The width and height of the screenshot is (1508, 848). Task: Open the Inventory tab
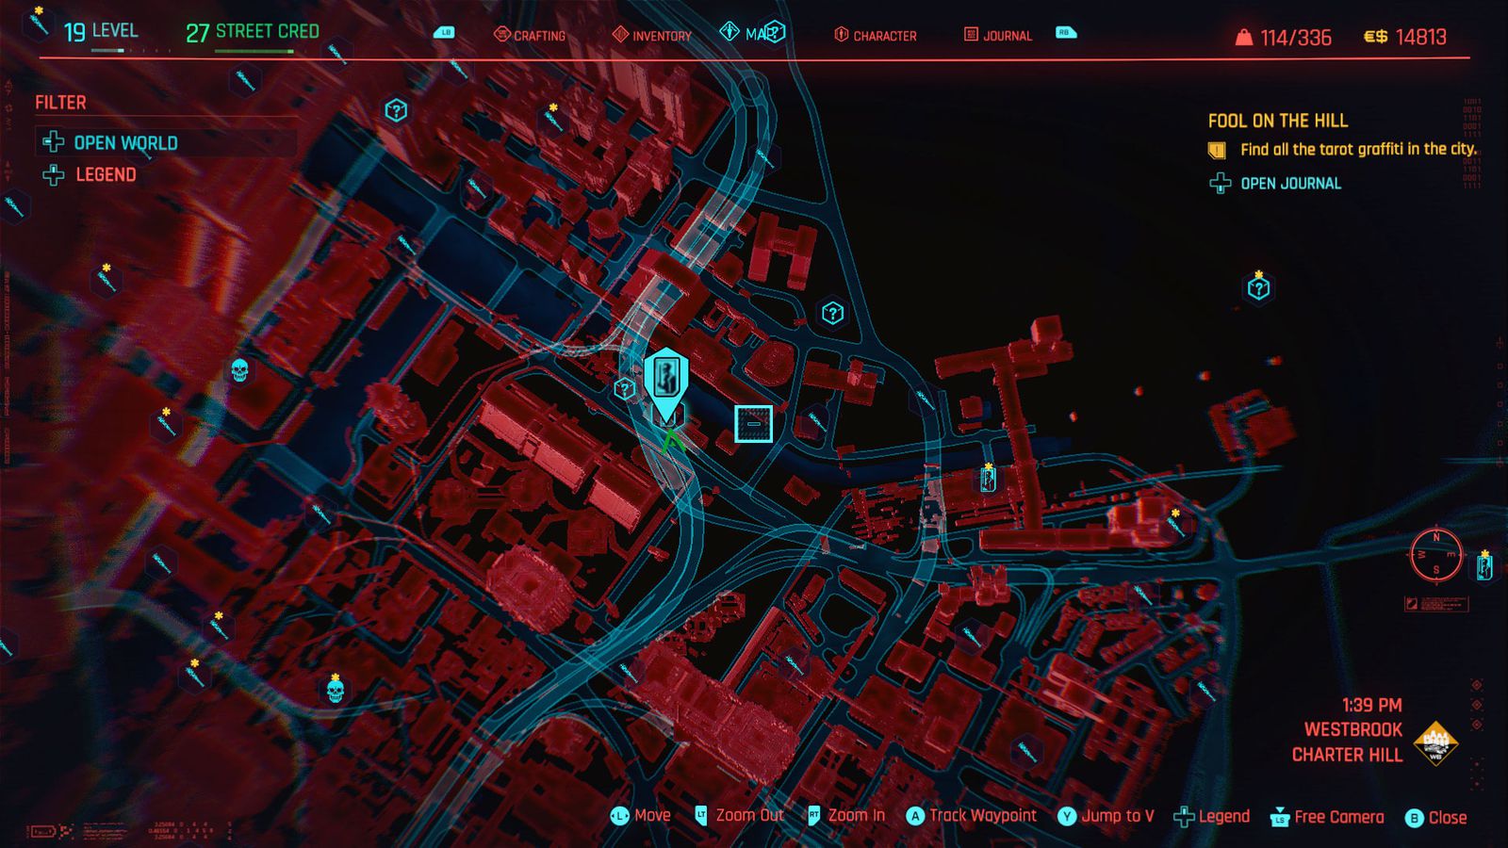651,35
